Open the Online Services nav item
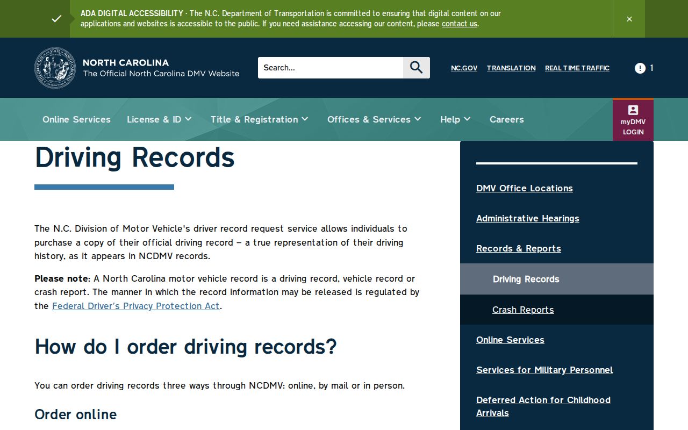This screenshot has height=430, width=688. pos(76,119)
